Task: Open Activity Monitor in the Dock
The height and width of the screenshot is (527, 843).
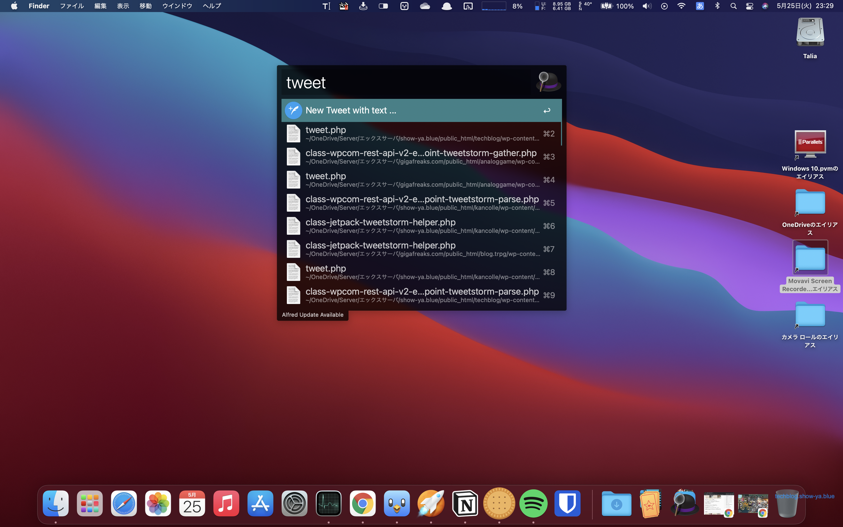Action: [328, 503]
